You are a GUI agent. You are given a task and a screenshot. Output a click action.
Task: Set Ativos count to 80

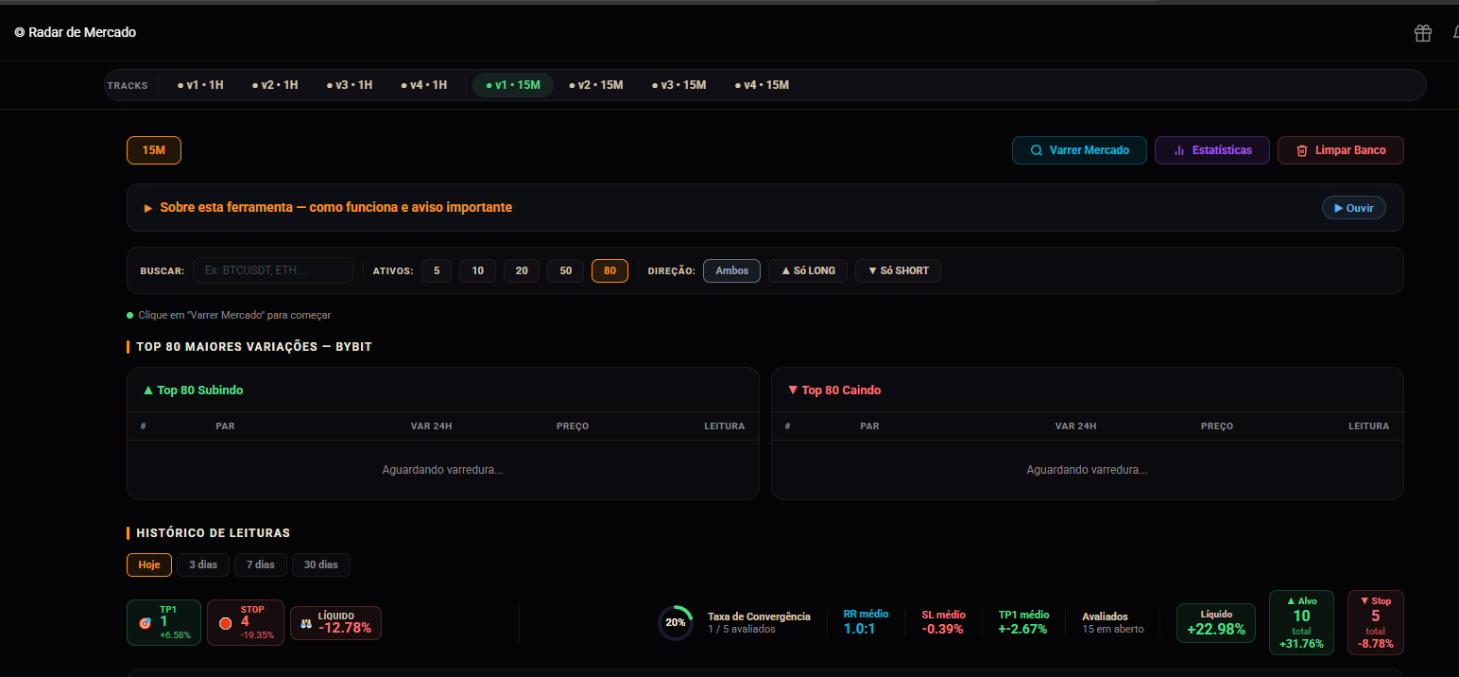pyautogui.click(x=609, y=271)
